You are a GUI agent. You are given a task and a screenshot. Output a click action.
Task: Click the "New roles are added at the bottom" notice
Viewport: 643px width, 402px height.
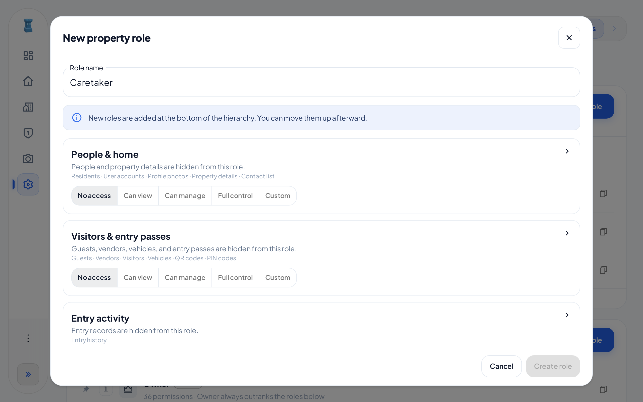pyautogui.click(x=321, y=118)
